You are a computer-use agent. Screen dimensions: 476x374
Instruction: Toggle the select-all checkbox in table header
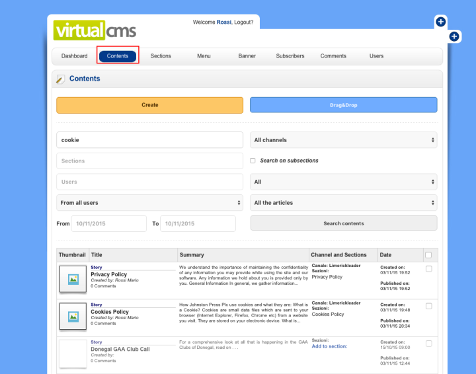[428, 255]
